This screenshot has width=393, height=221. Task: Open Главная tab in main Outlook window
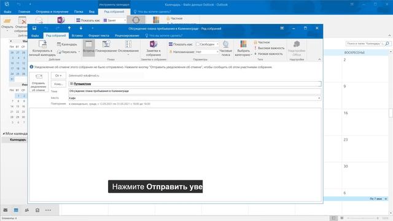pyautogui.click(x=25, y=12)
